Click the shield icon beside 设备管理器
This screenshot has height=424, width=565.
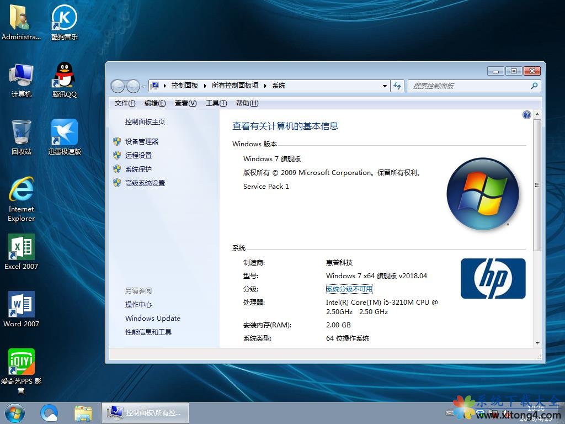(x=117, y=141)
